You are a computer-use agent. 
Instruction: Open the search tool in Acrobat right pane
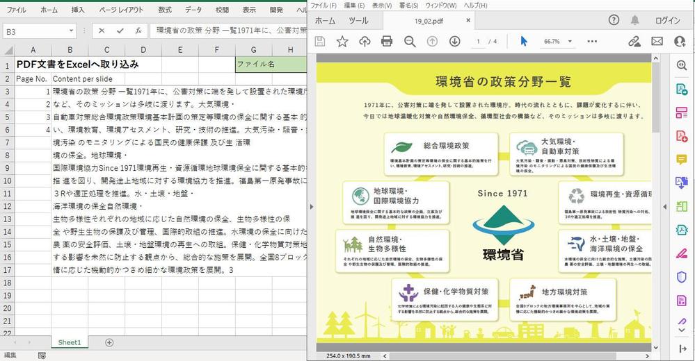[682, 65]
